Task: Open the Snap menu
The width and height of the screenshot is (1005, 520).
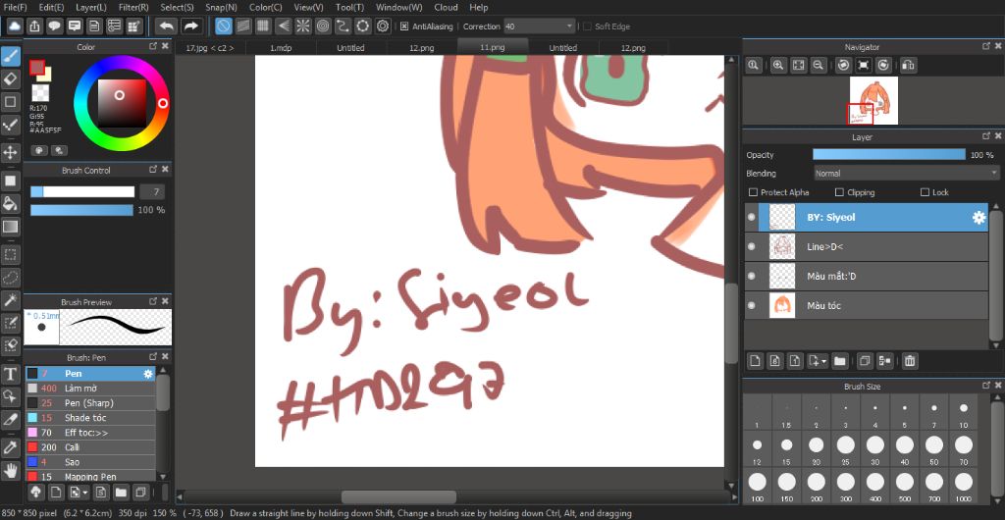Action: [x=221, y=7]
